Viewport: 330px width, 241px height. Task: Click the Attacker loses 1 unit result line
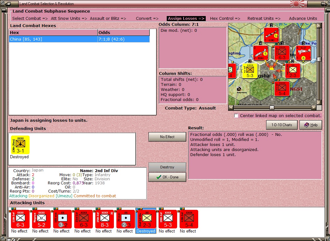pyautogui.click(x=213, y=145)
